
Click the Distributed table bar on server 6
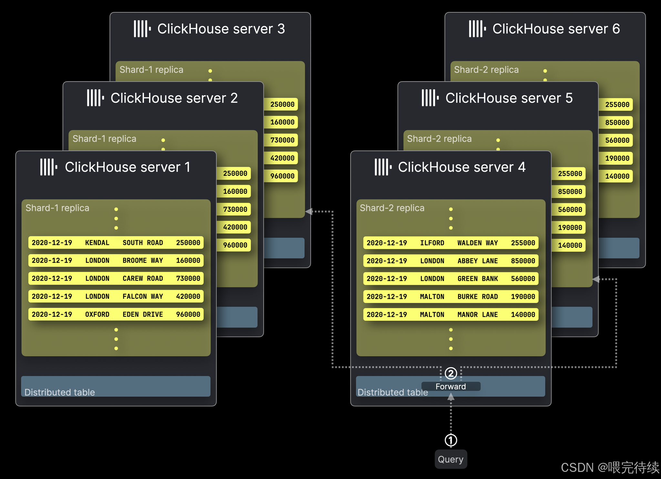click(619, 248)
